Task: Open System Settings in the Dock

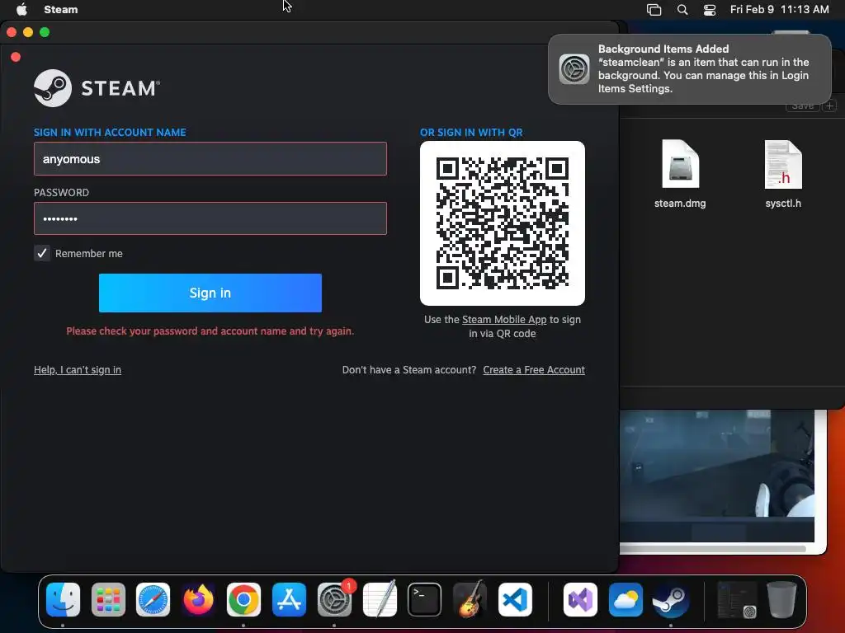Action: pyautogui.click(x=334, y=600)
